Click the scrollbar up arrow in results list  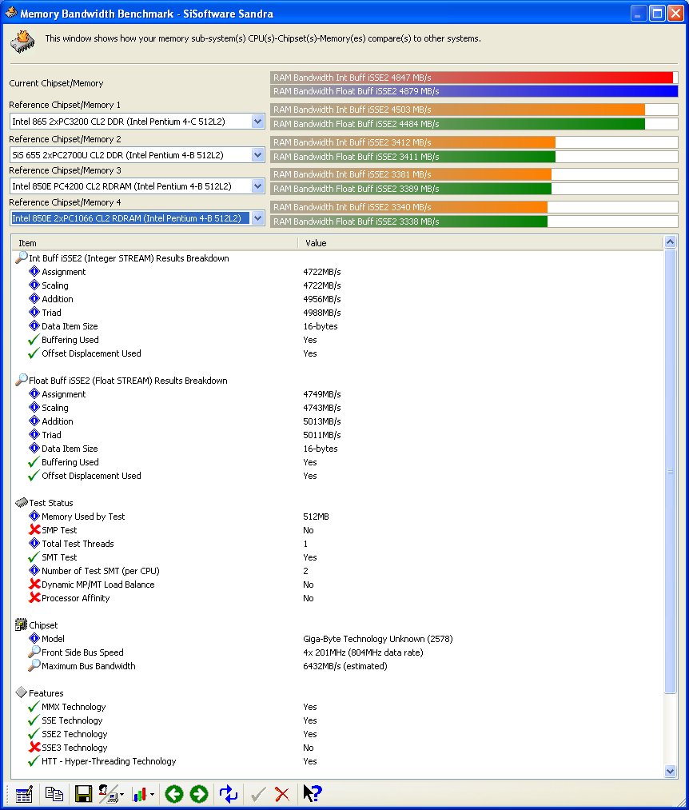point(670,241)
